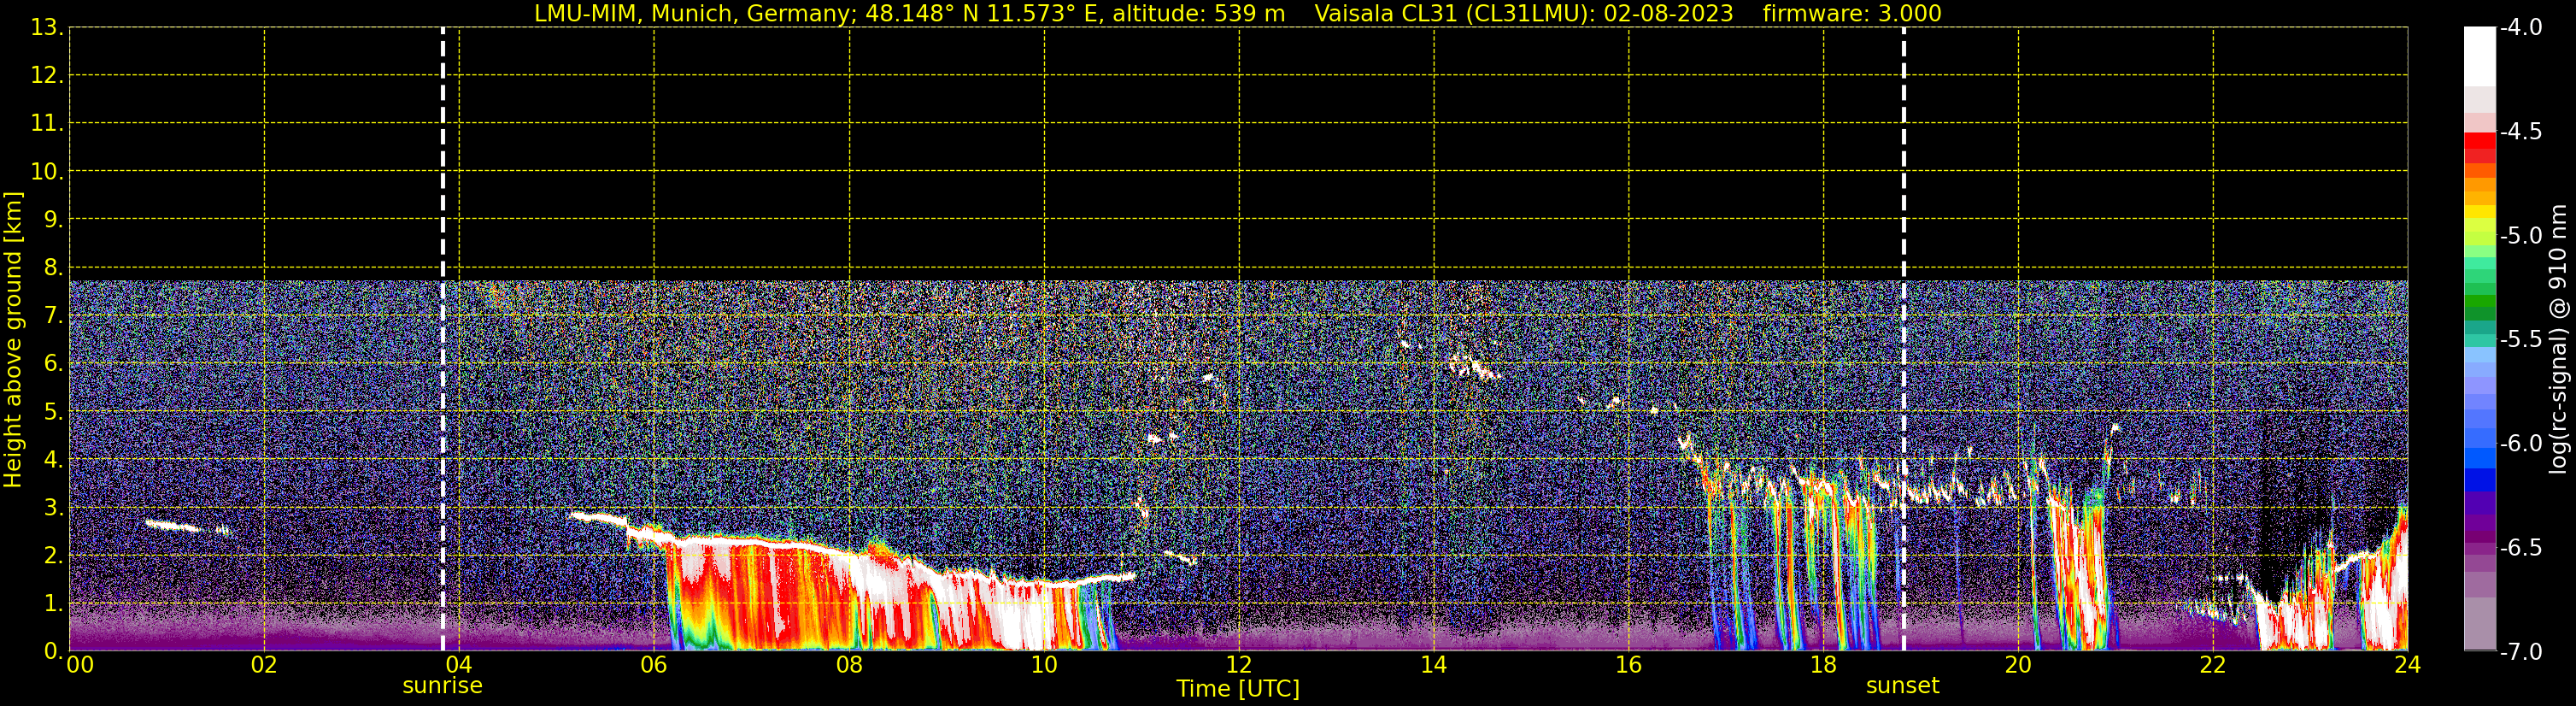The width and height of the screenshot is (2576, 706).
Task: Click the white dashed sunset line
Action: click(1903, 338)
